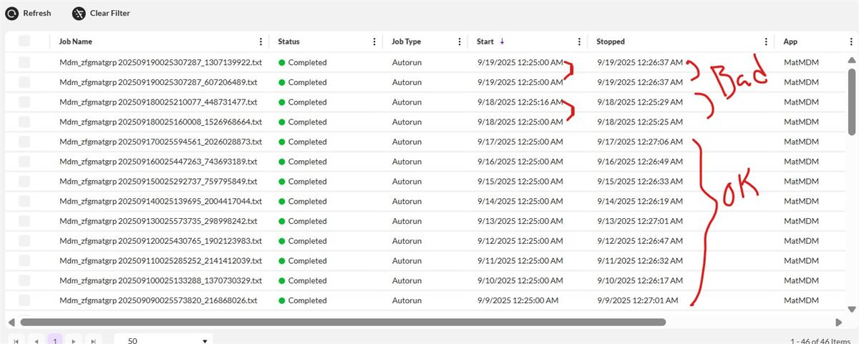Open Start column options menu
859x344 pixels.
[x=579, y=41]
